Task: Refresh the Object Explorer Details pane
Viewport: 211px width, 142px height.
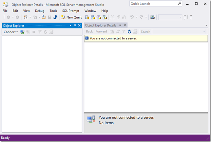Action: [129, 31]
